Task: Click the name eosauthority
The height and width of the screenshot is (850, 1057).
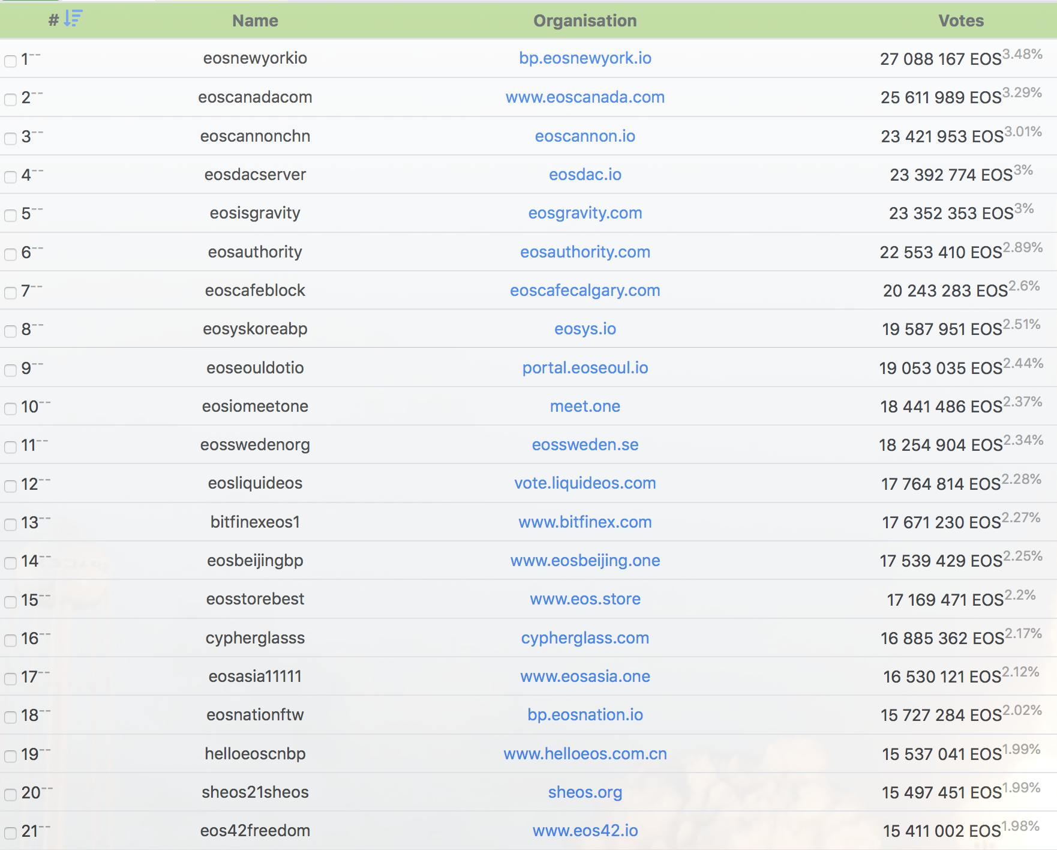Action: click(255, 252)
